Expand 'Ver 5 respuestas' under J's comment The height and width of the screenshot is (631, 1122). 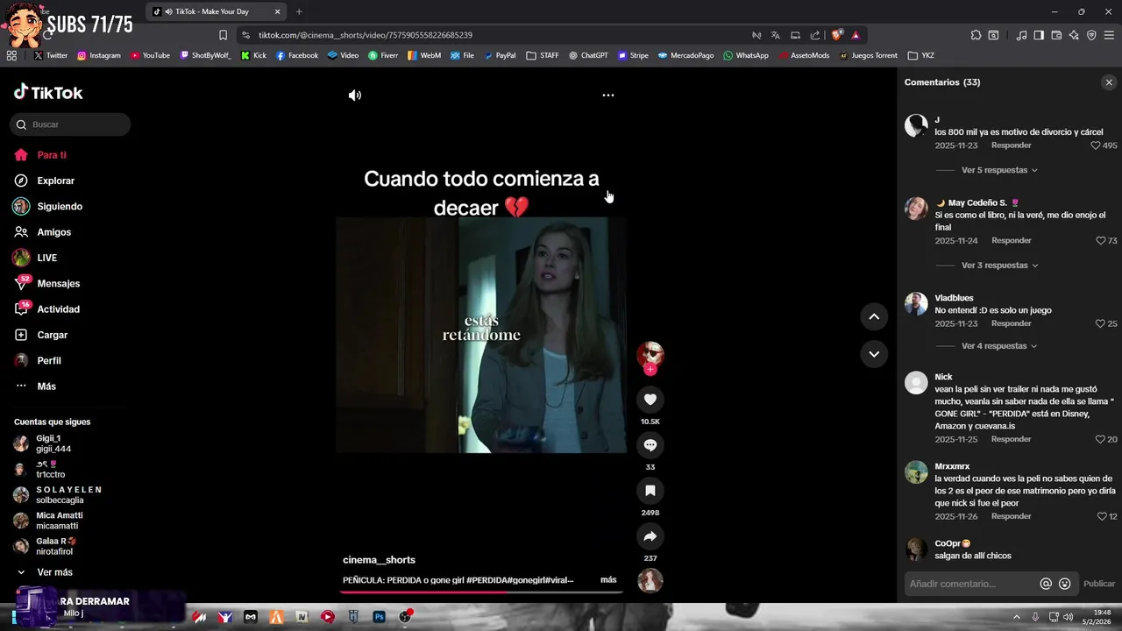click(999, 170)
